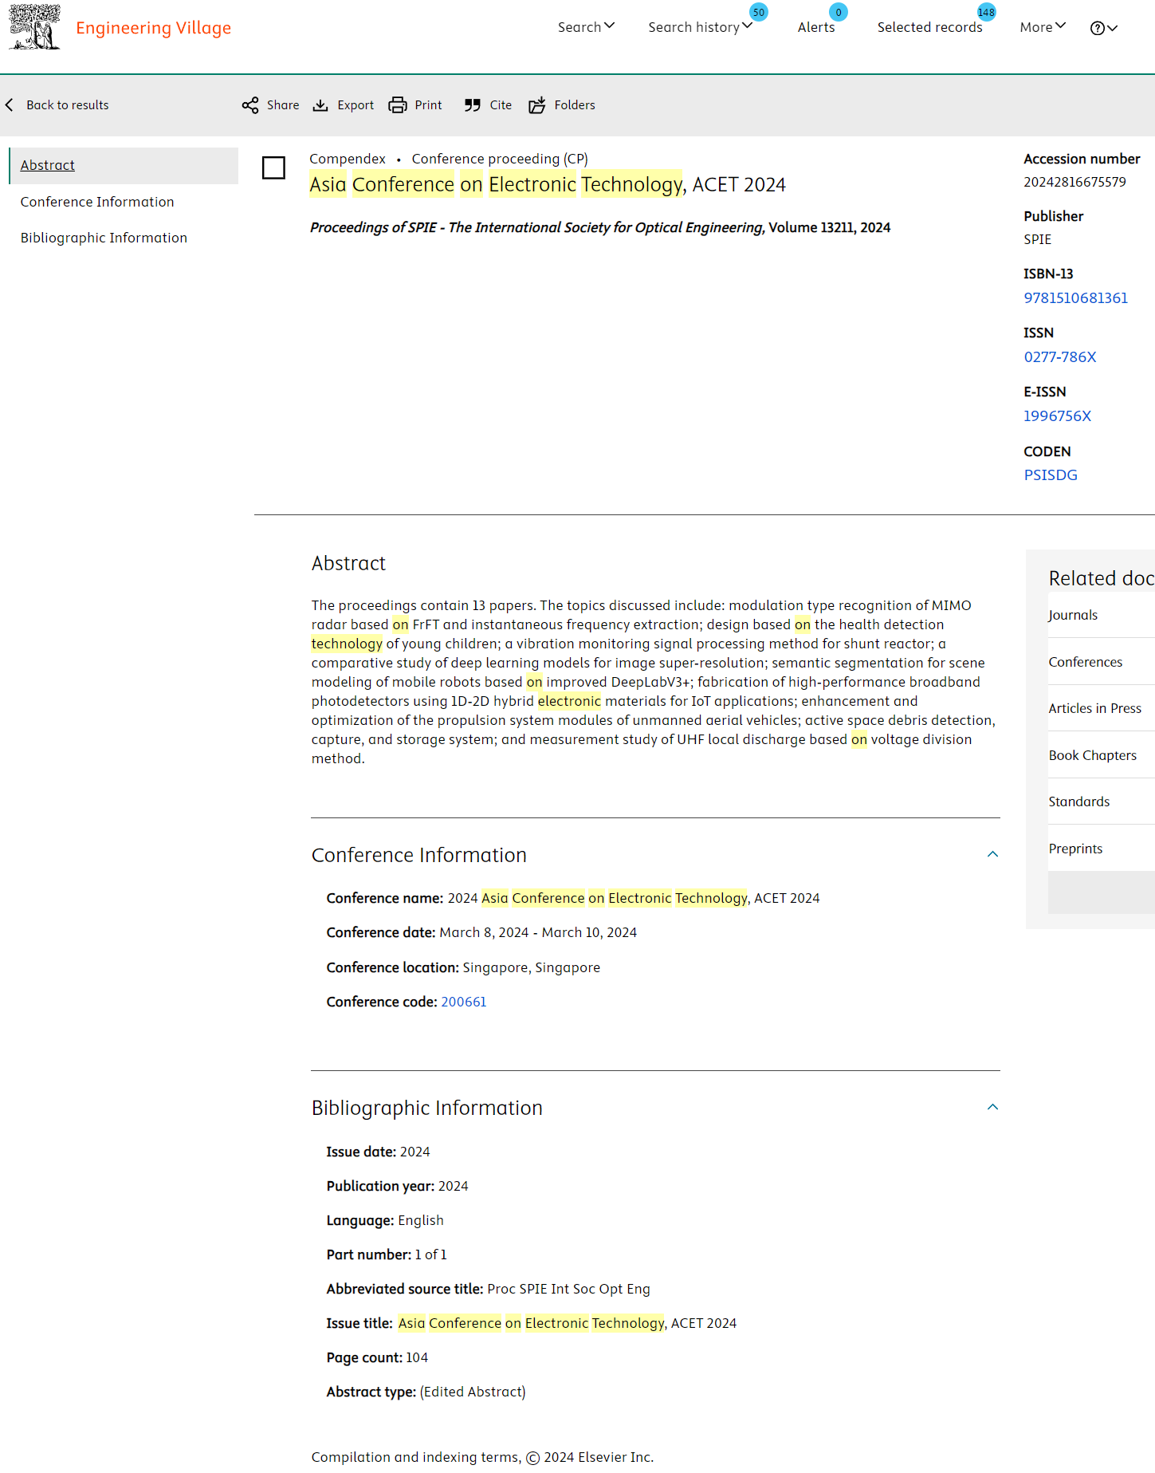This screenshot has height=1473, width=1155.
Task: View Selected records list
Action: click(929, 27)
